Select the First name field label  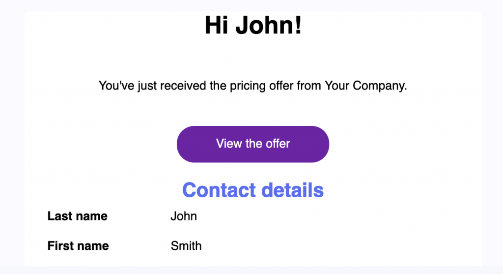pyautogui.click(x=78, y=246)
